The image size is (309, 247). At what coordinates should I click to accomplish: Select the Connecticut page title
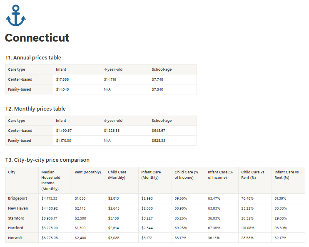pos(37,38)
